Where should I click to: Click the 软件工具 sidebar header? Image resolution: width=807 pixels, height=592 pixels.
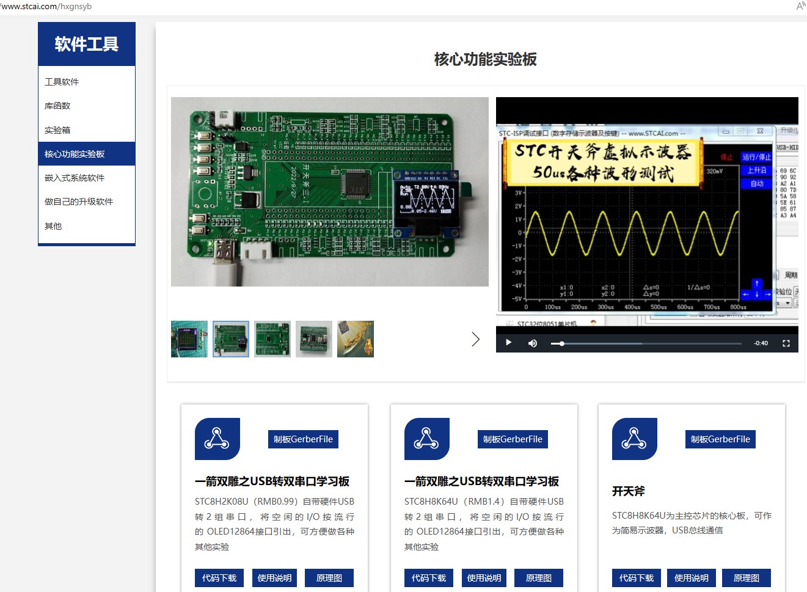[x=87, y=44]
